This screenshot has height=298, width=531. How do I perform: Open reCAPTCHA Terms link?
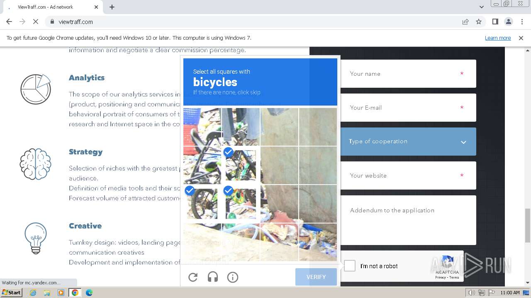454,277
